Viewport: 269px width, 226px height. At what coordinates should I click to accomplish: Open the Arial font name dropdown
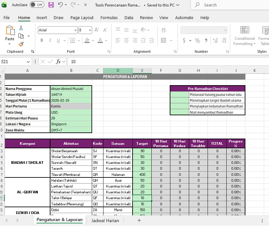coord(75,30)
